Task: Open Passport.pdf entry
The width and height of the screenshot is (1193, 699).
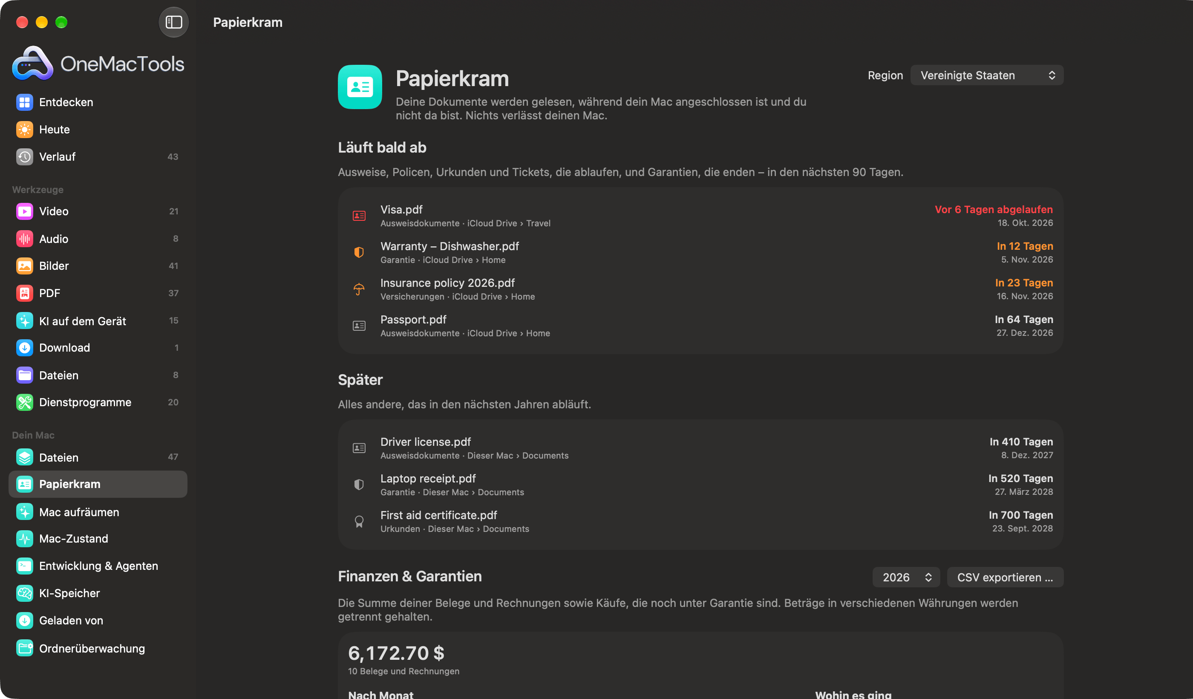Action: point(700,326)
